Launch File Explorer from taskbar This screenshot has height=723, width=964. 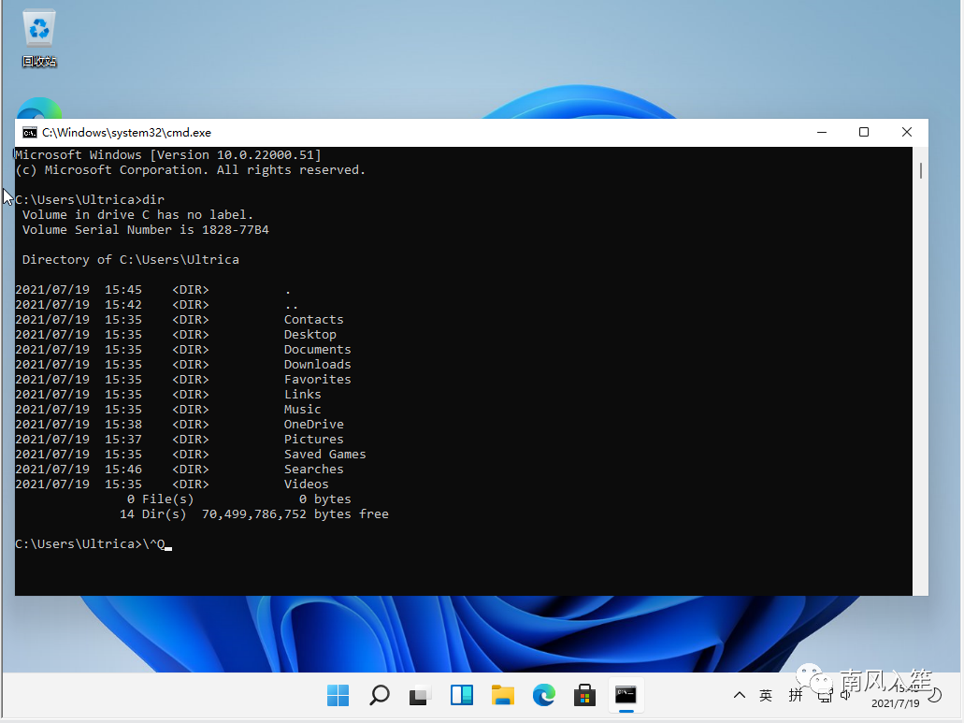(503, 695)
